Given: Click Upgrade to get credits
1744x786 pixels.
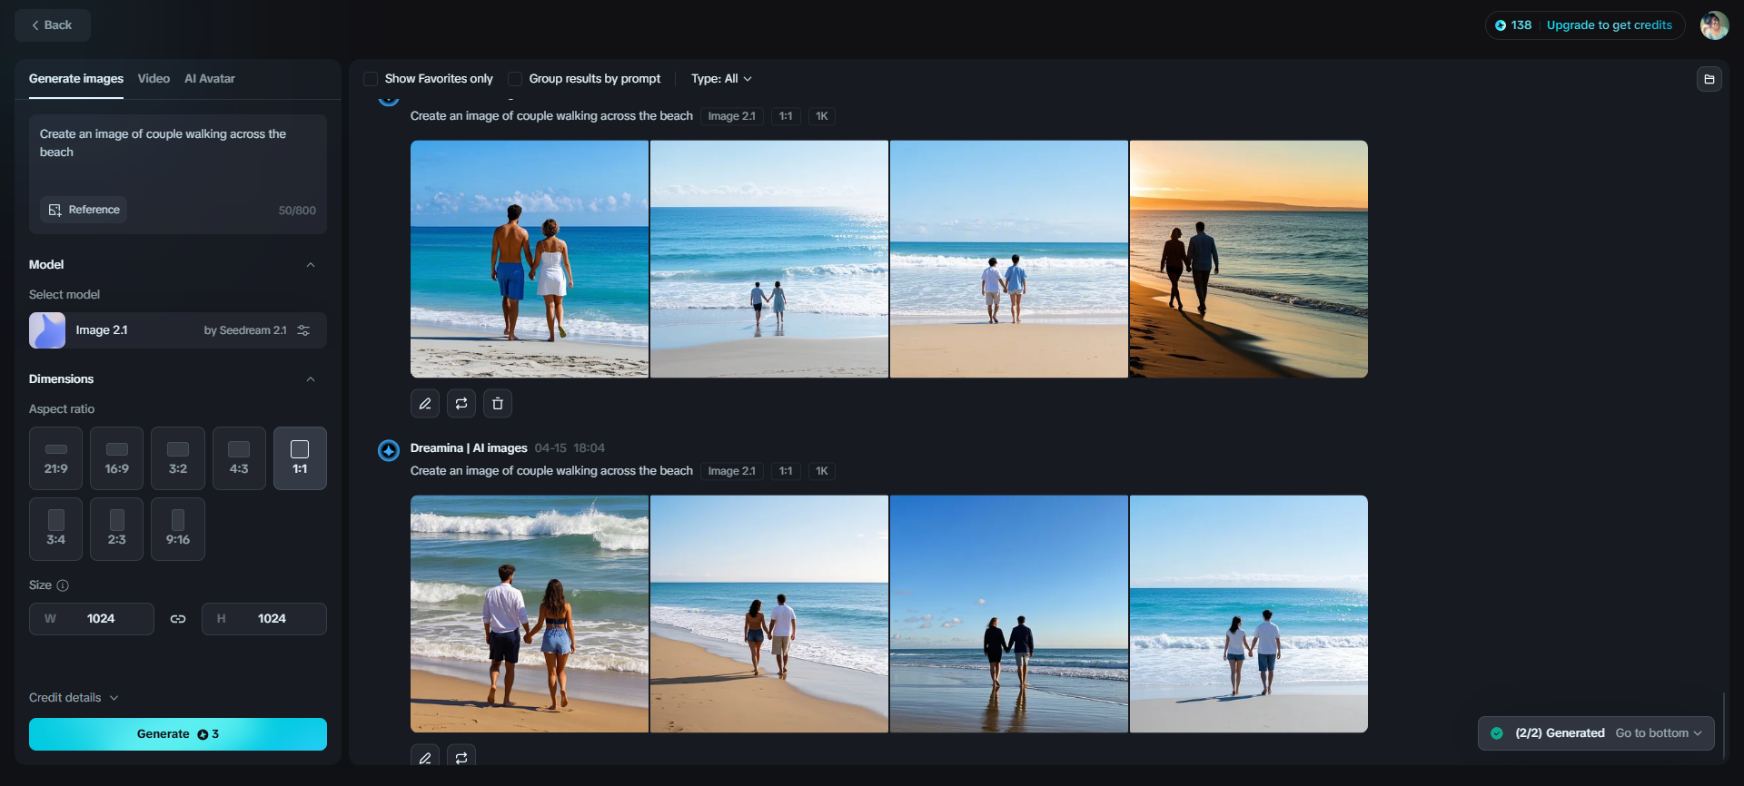Looking at the screenshot, I should (x=1609, y=25).
